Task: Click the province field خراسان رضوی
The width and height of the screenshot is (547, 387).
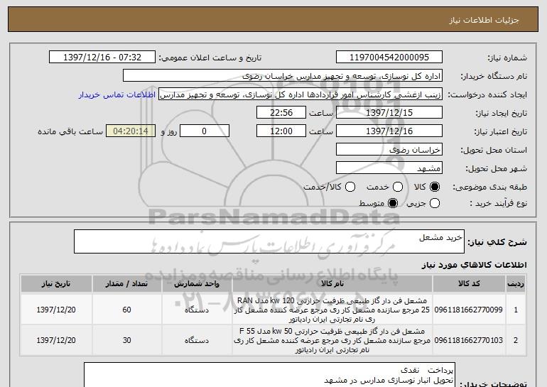Action: pos(389,150)
